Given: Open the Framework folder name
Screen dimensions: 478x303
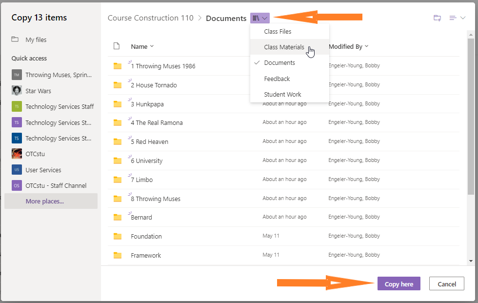Looking at the screenshot, I should coord(146,255).
